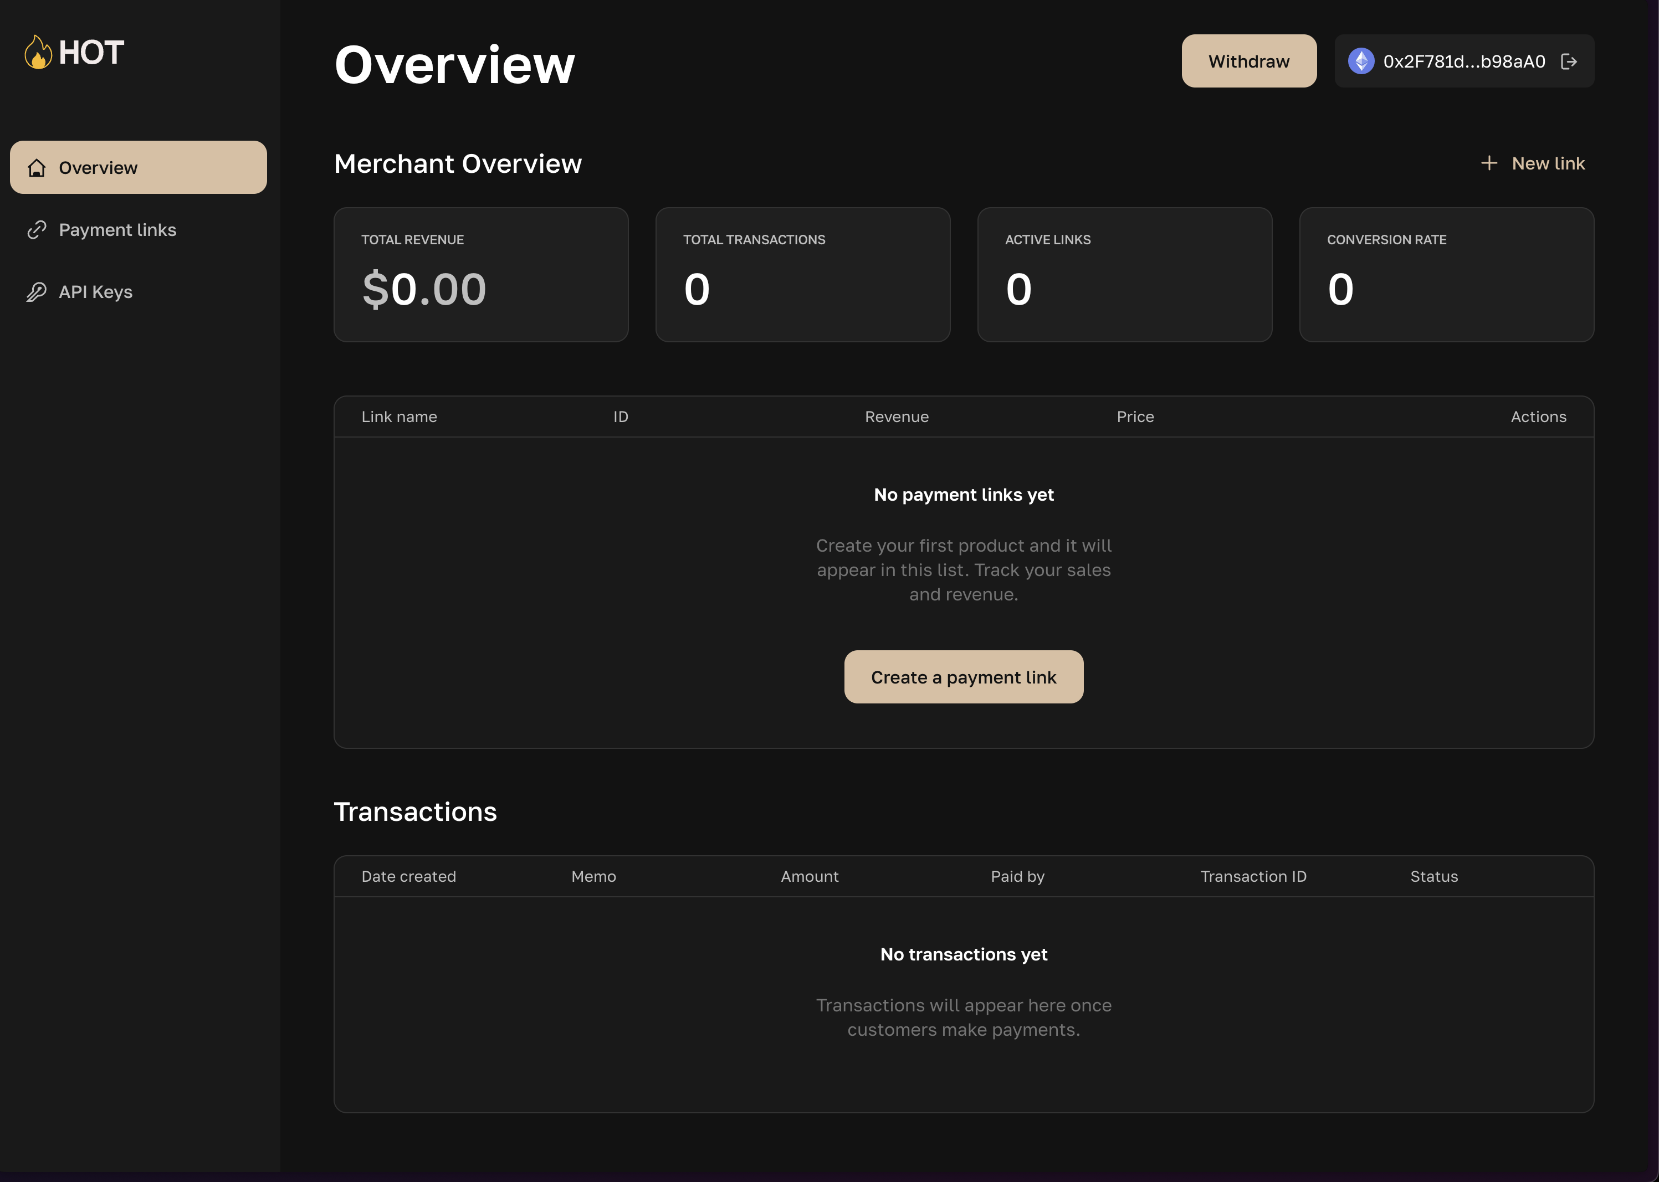Click Create a payment link button
This screenshot has height=1182, width=1659.
pos(963,677)
